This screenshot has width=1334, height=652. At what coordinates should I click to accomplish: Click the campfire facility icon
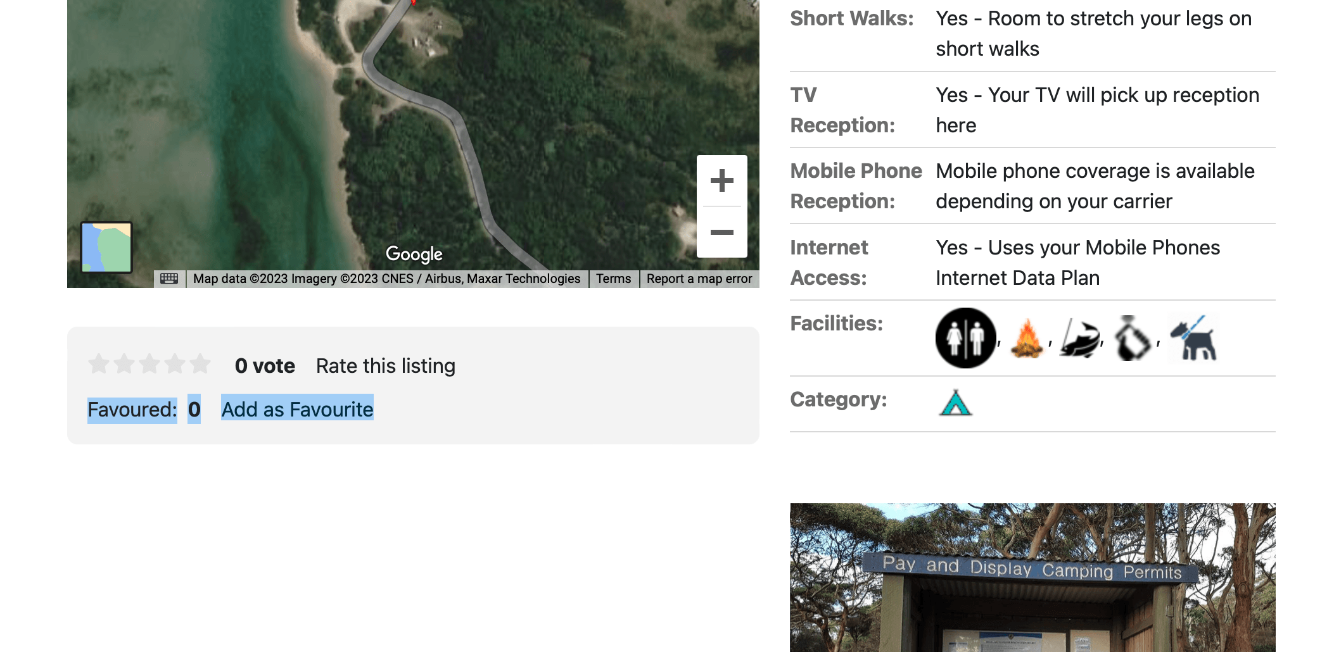(1027, 339)
